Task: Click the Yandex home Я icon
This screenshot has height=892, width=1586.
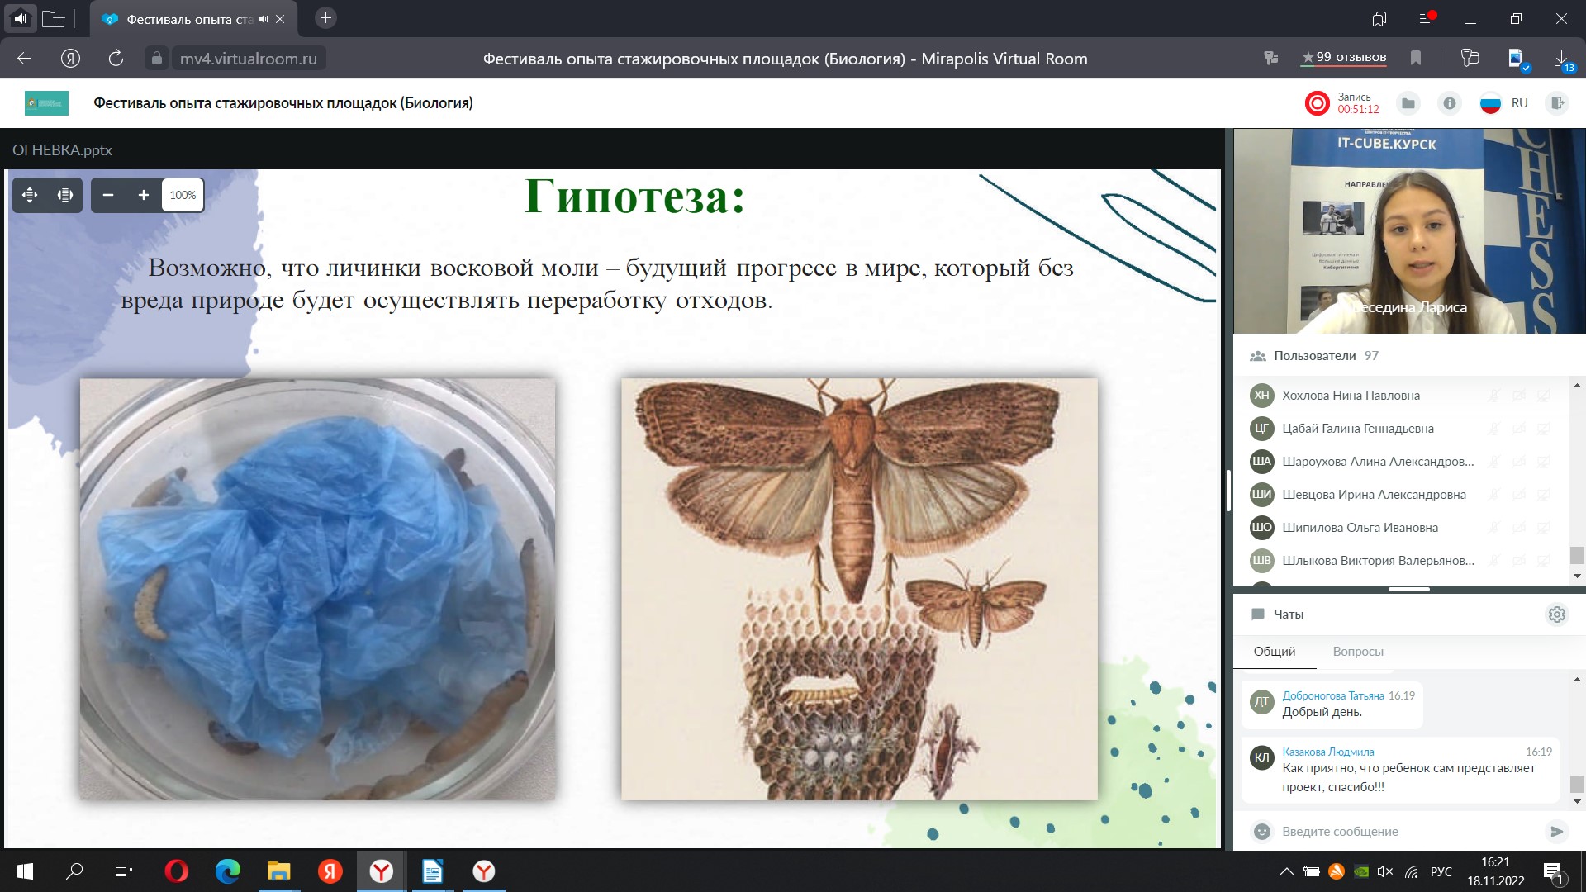Action: click(x=70, y=59)
